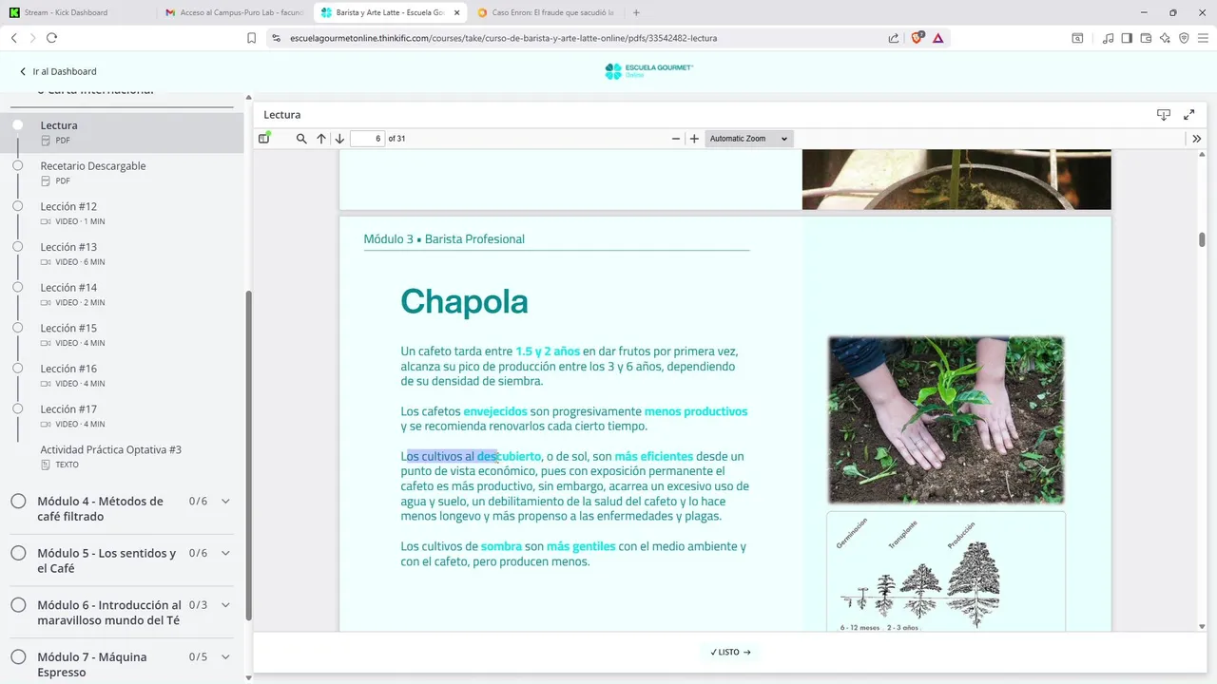
Task: Open the browser hamburger menu
Action: [1203, 38]
